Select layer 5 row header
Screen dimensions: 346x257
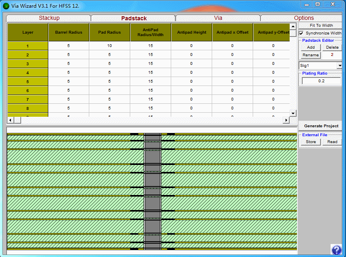click(28, 81)
